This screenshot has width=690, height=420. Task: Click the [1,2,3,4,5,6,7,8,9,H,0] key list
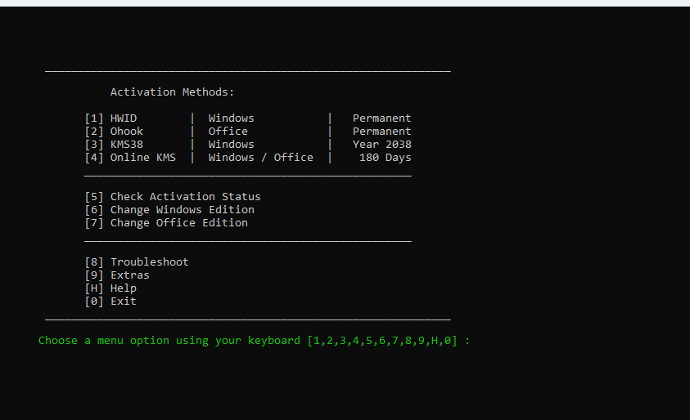pos(382,341)
